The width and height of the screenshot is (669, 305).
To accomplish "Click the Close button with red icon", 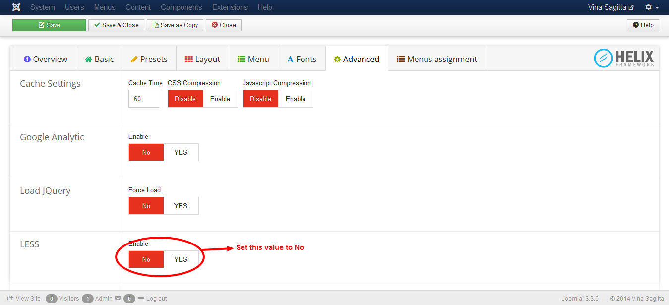I will tap(224, 25).
